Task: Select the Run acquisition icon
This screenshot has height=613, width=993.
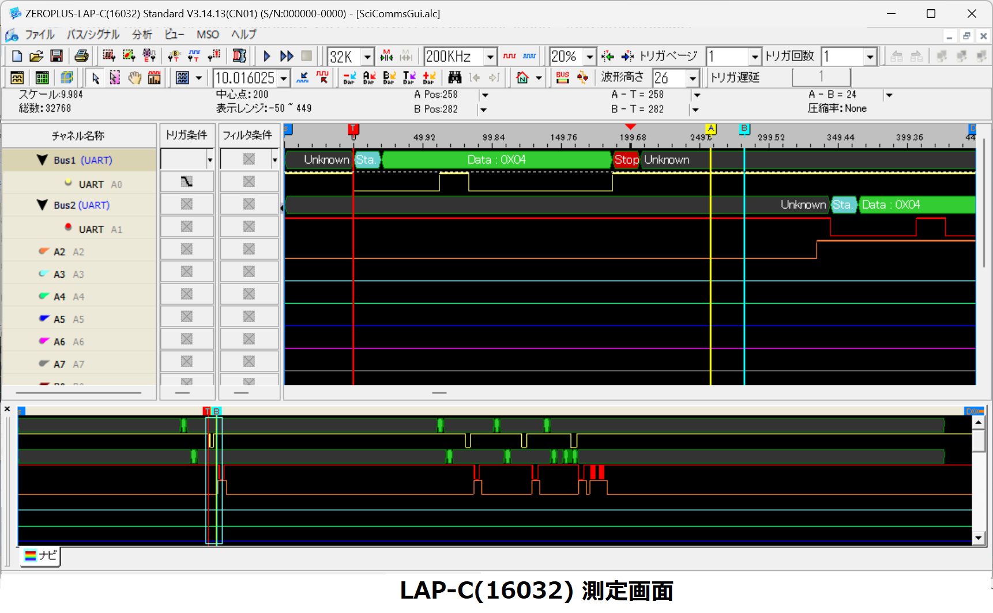Action: coord(266,56)
